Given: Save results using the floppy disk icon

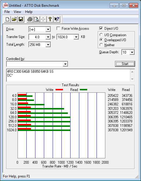Looking at the screenshot, I should (x=21, y=19).
